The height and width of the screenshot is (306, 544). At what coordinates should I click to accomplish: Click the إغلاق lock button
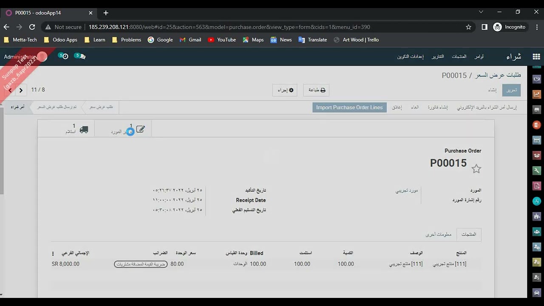[x=397, y=108]
